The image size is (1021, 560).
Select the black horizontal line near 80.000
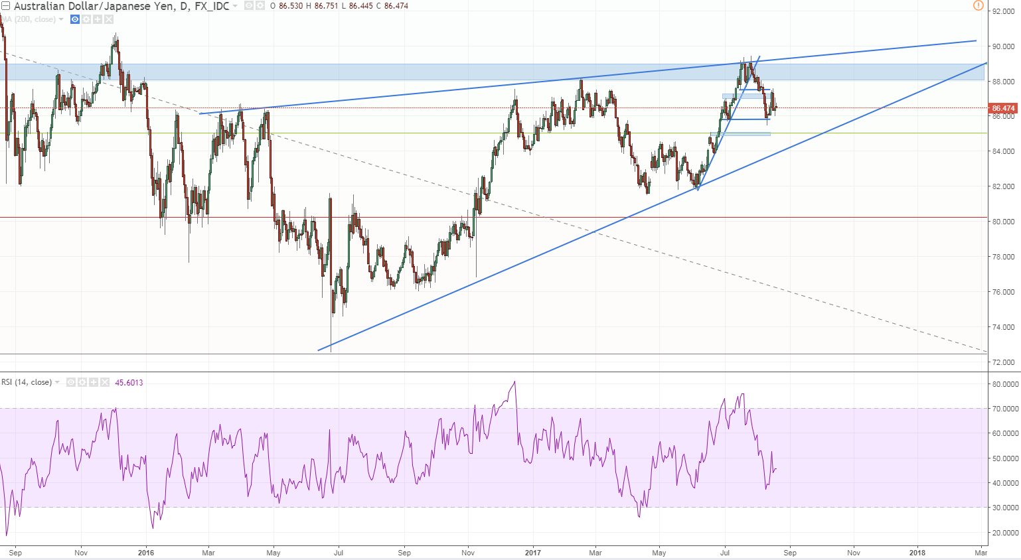pyautogui.click(x=493, y=217)
